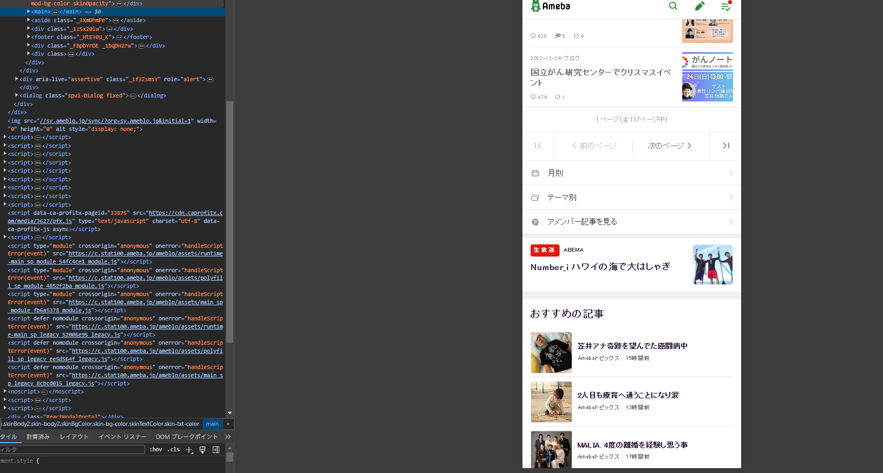Click reblog icon showing 4
The height and width of the screenshot is (473, 883).
click(577, 36)
